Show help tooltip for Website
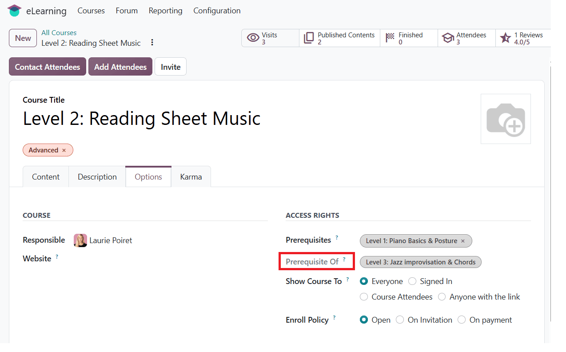This screenshot has height=352, width=566. (x=57, y=256)
